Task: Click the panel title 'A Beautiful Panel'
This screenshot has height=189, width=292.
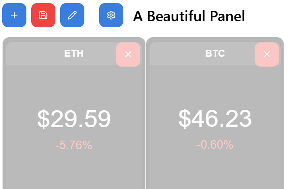Action: pyautogui.click(x=189, y=16)
